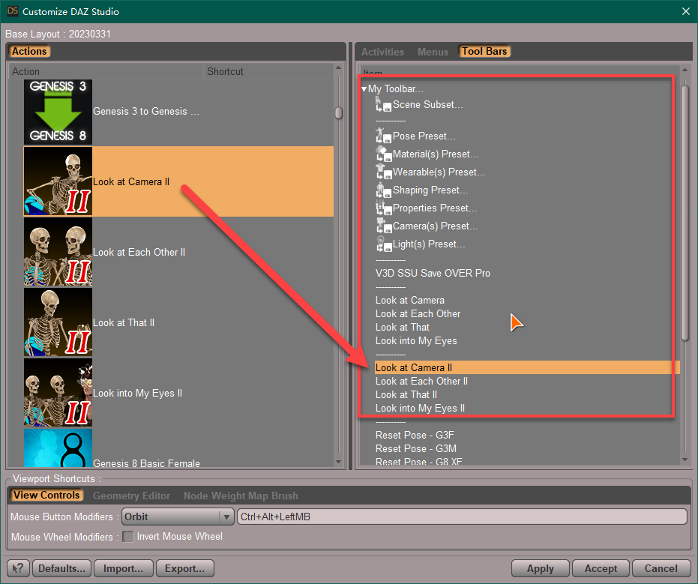Select the Pose Preset... text entry
The width and height of the screenshot is (698, 584).
424,136
